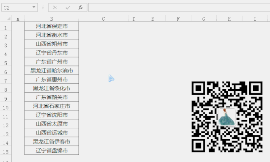
Task: Select row 11 header
Action: [5, 115]
